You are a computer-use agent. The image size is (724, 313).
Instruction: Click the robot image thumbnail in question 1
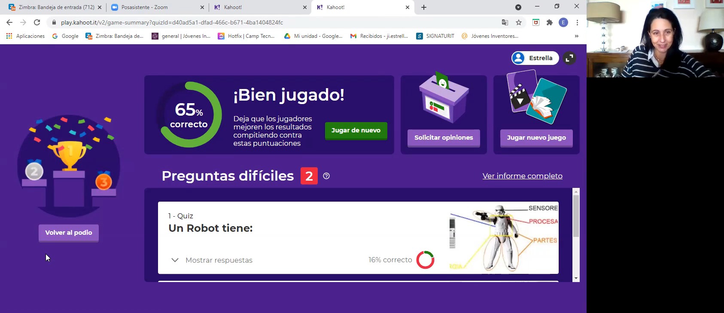tap(503, 237)
